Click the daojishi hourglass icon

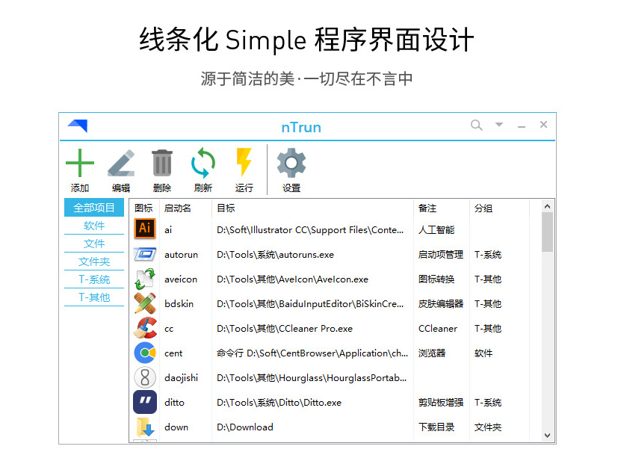[145, 377]
